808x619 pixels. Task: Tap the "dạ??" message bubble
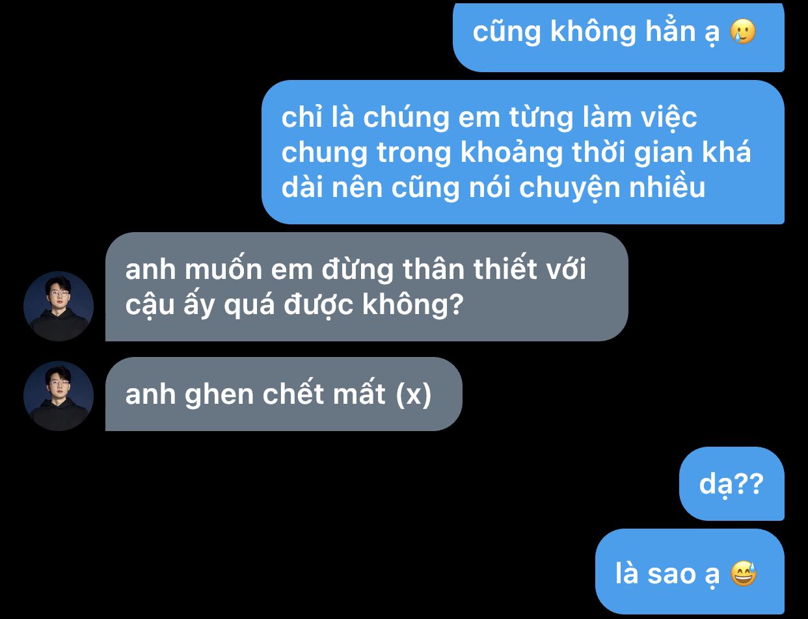click(732, 484)
